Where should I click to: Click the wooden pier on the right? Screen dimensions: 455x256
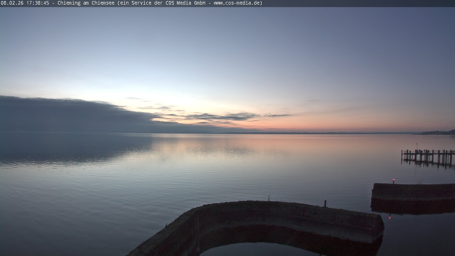pos(428,157)
